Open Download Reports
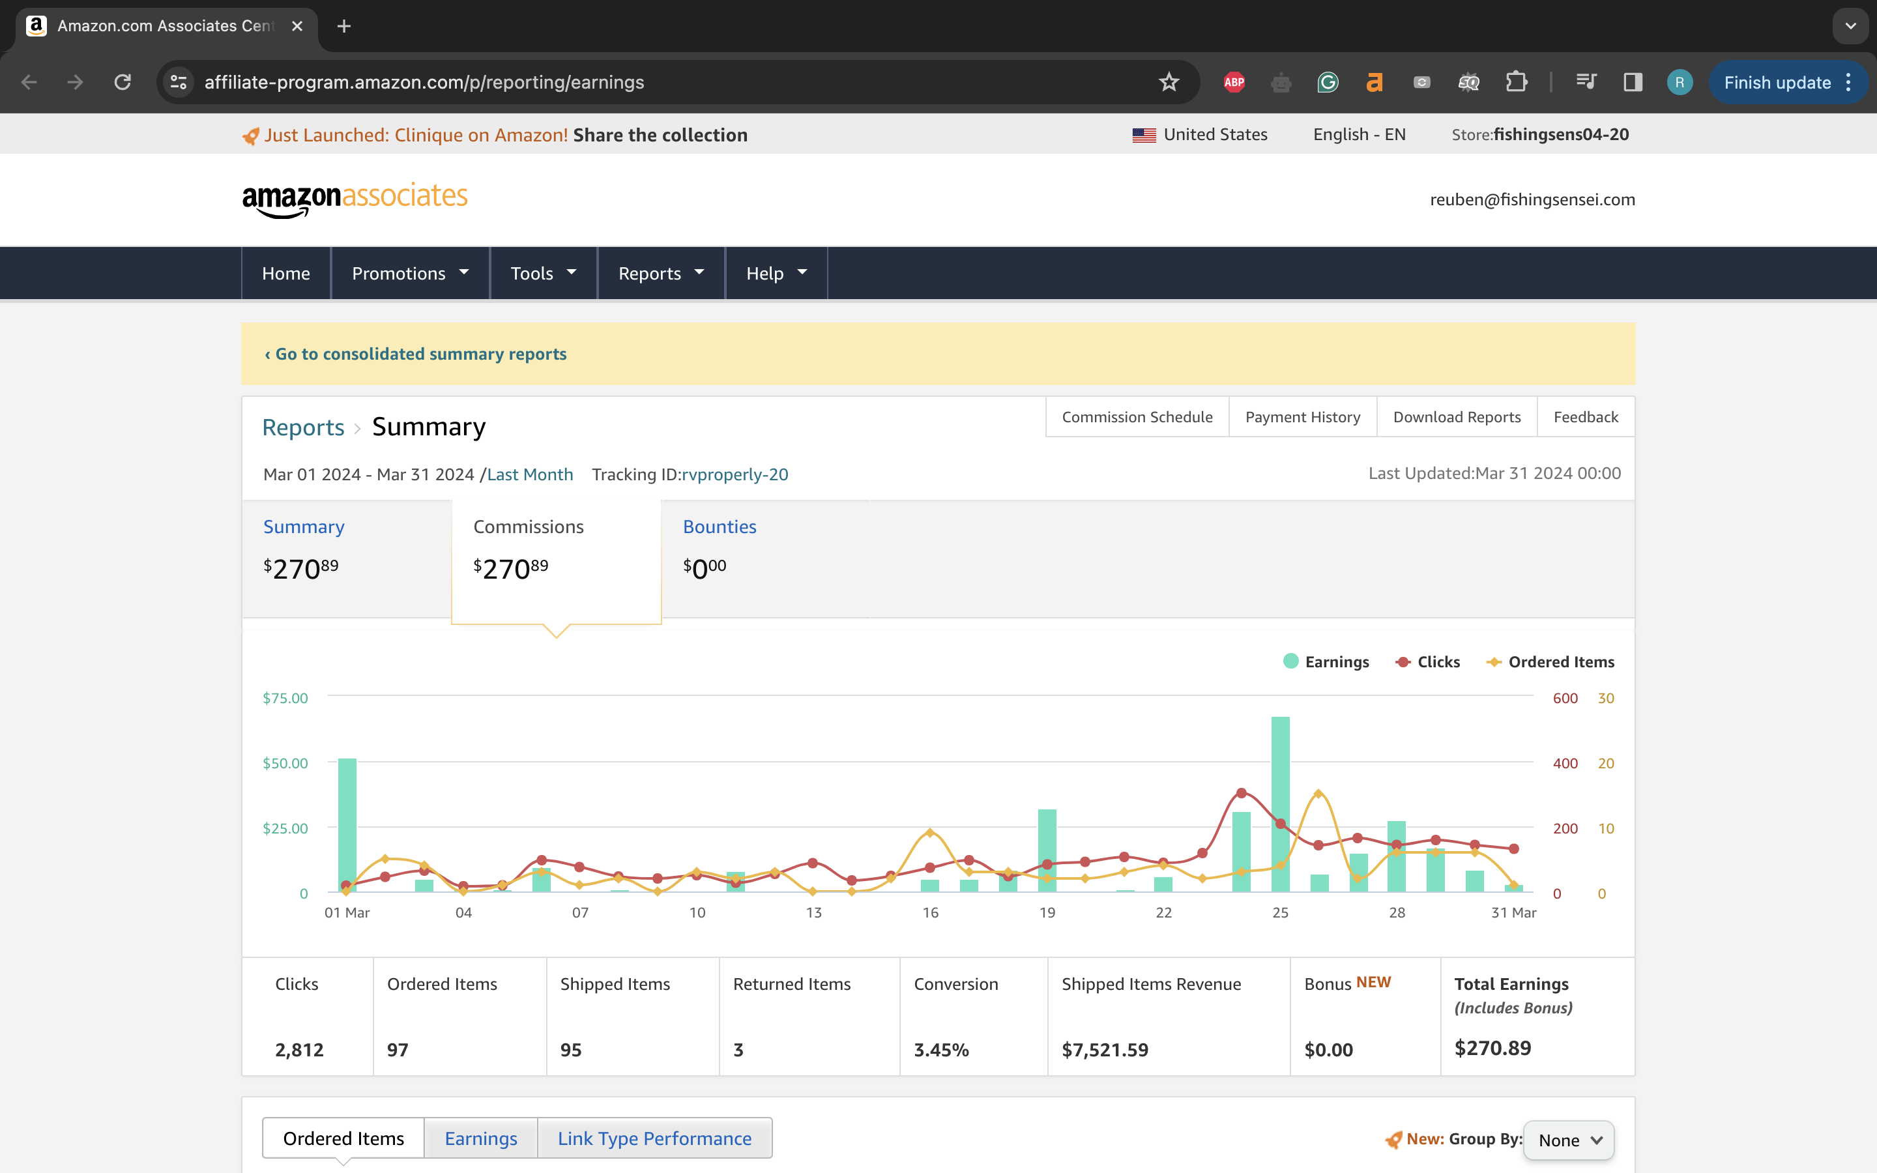This screenshot has width=1877, height=1173. click(x=1457, y=417)
